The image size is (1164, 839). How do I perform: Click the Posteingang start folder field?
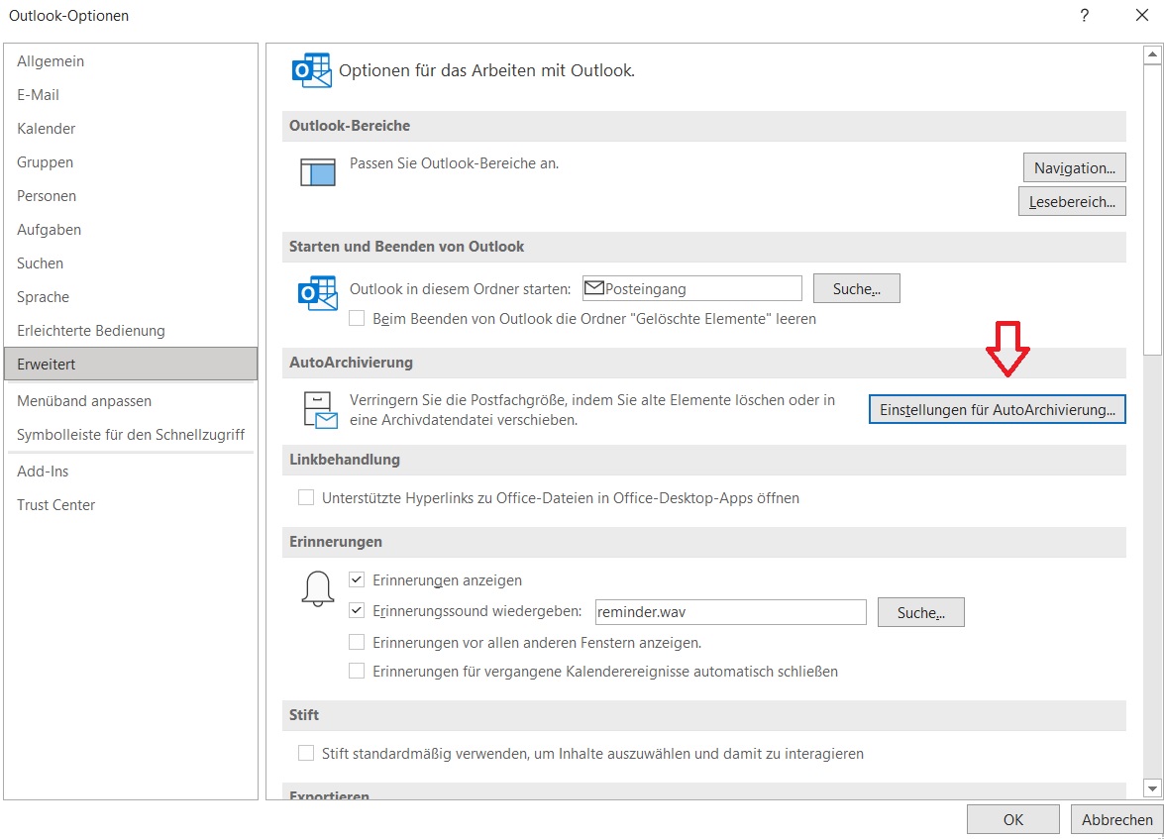tap(691, 288)
